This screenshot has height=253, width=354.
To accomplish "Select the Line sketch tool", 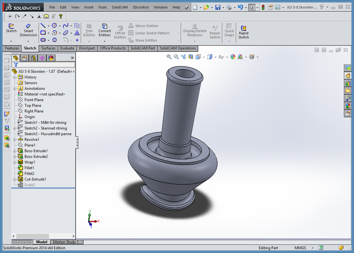I will point(43,26).
